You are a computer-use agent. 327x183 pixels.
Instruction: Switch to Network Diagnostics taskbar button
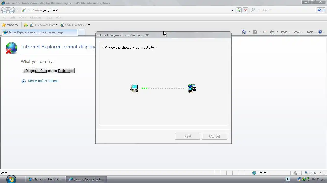(x=86, y=179)
